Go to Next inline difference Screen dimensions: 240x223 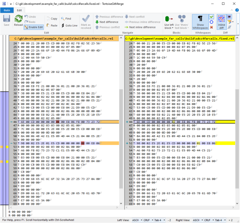point(140,27)
